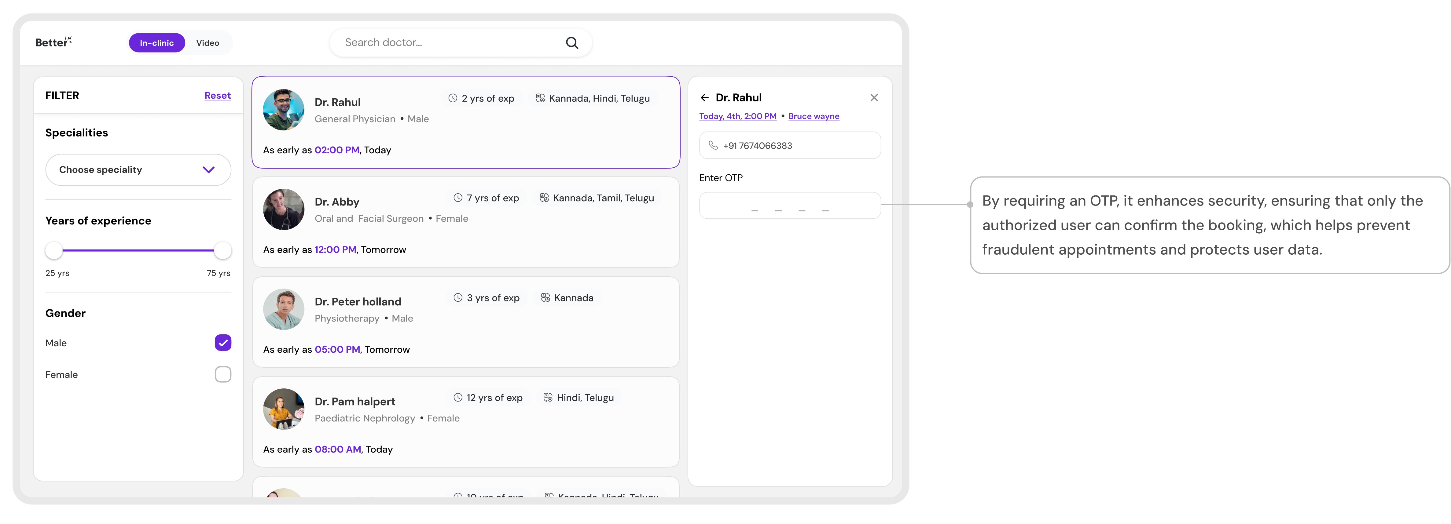Click the Better logo

(53, 42)
